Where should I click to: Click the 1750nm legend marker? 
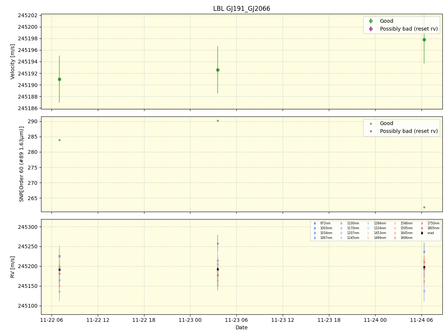(x=422, y=223)
